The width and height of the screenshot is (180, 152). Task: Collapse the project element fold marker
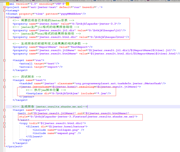[x=5, y=7]
